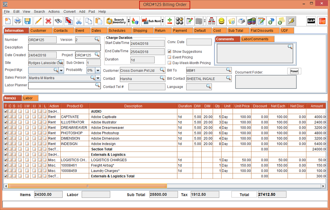Expand the Probability dropdown
Viewport: 330px width, 210px height.
(98, 70)
